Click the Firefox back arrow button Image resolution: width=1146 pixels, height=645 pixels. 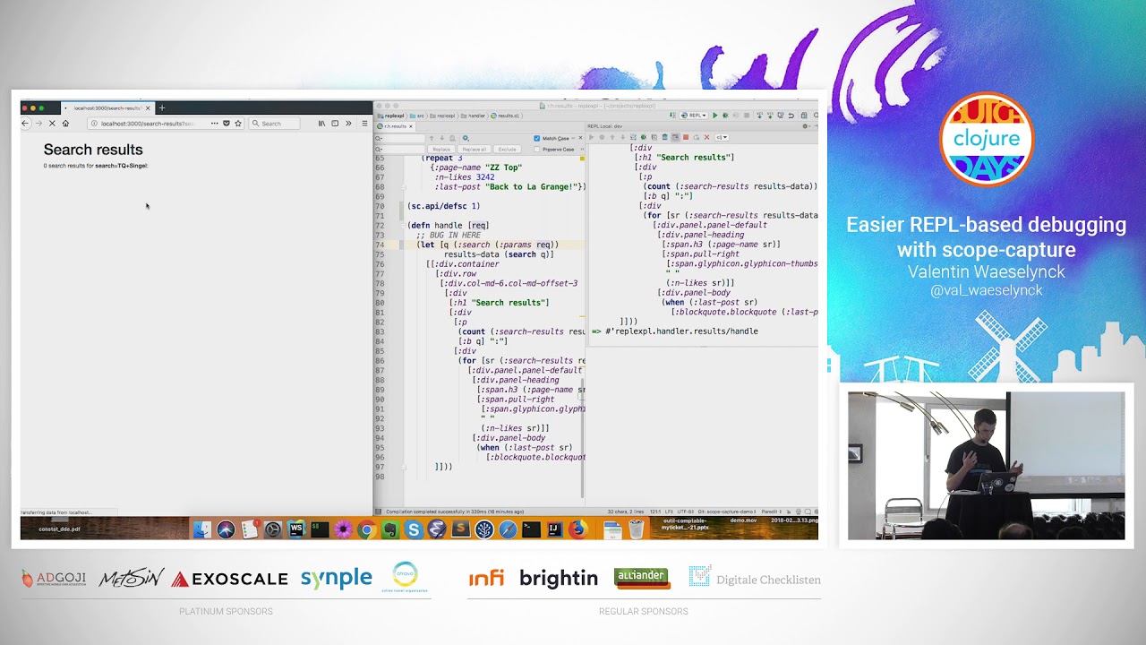tap(26, 124)
